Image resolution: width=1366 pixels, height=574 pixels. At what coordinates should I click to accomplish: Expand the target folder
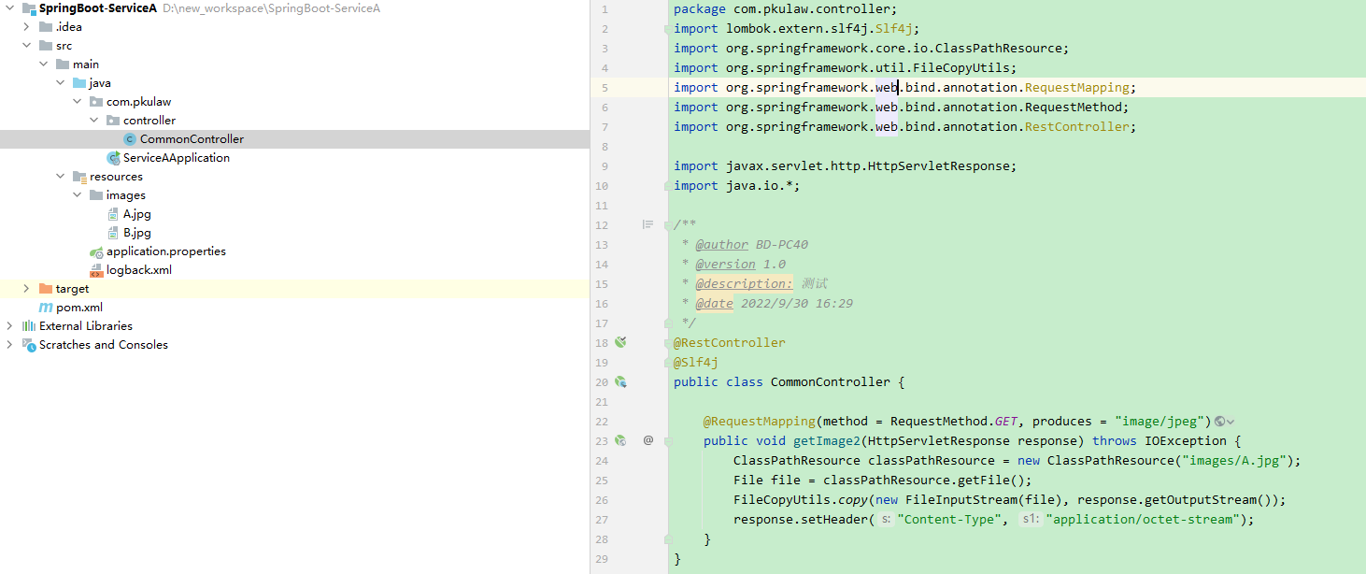point(27,289)
